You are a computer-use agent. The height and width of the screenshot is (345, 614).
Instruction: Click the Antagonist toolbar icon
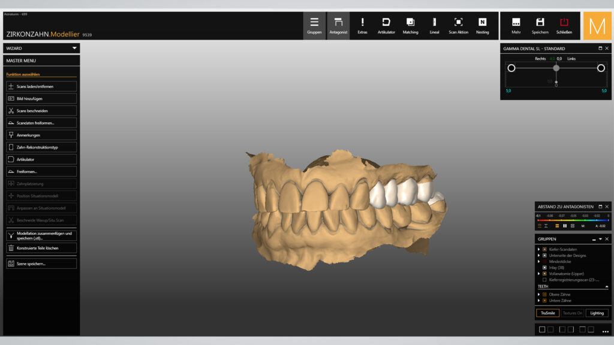pyautogui.click(x=338, y=25)
